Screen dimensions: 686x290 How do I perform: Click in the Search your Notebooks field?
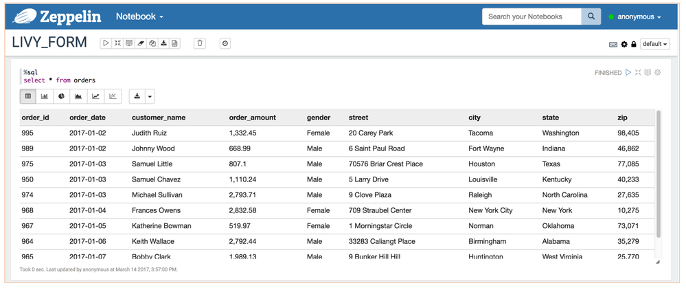point(531,16)
